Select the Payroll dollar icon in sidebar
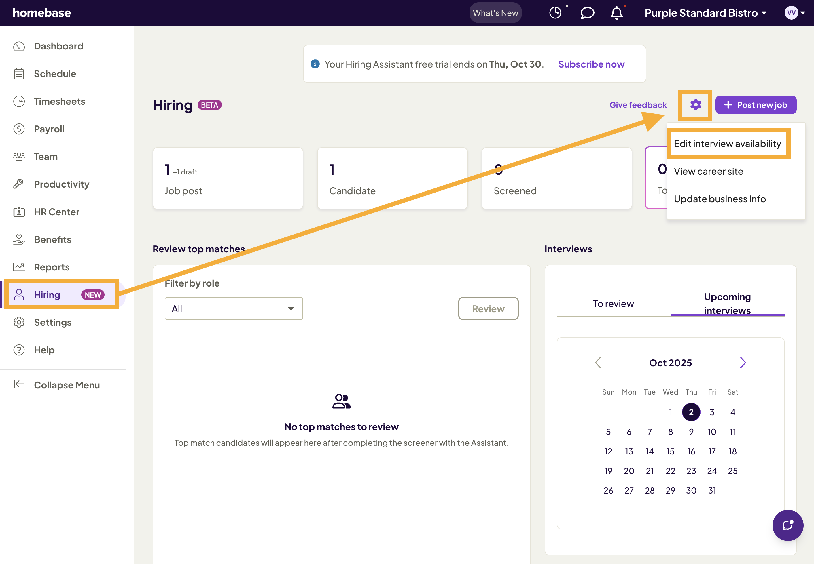The height and width of the screenshot is (564, 814). [19, 129]
